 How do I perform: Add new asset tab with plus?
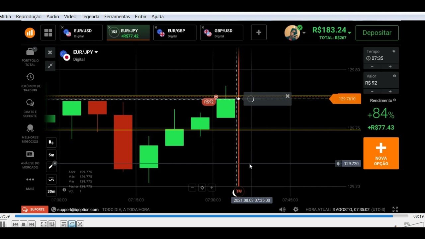tap(259, 33)
